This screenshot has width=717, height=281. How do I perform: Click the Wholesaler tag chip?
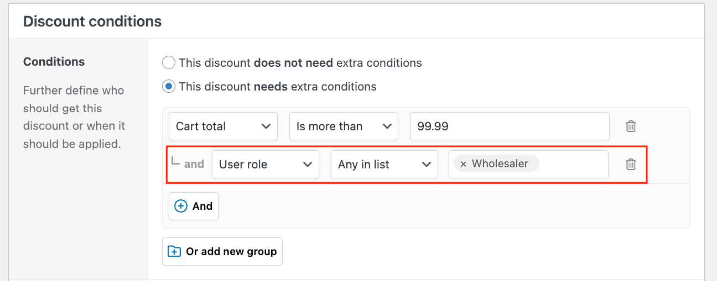pos(496,163)
